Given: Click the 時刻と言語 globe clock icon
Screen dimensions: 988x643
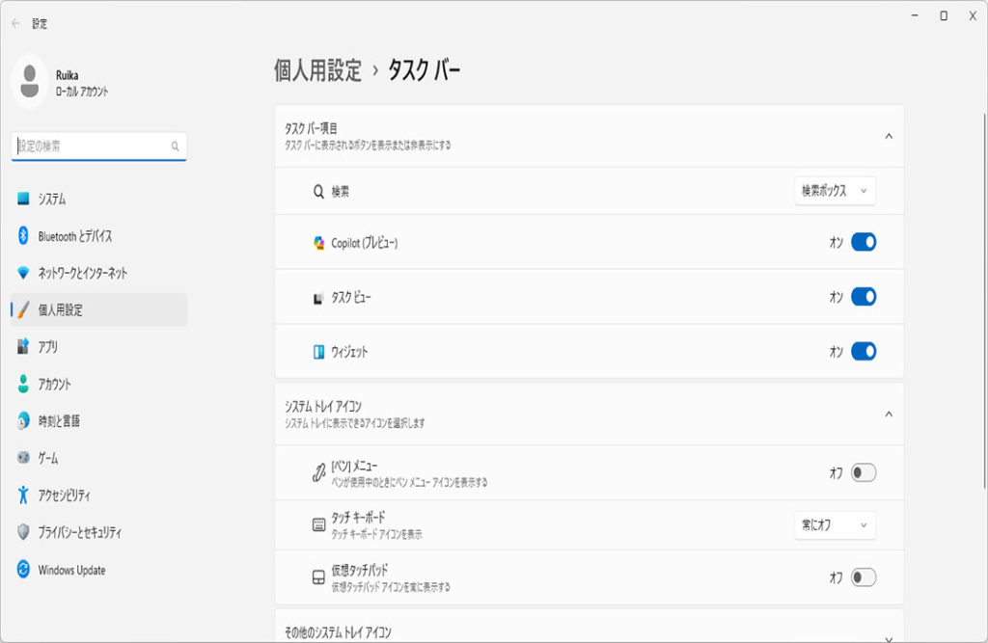Looking at the screenshot, I should tap(23, 421).
